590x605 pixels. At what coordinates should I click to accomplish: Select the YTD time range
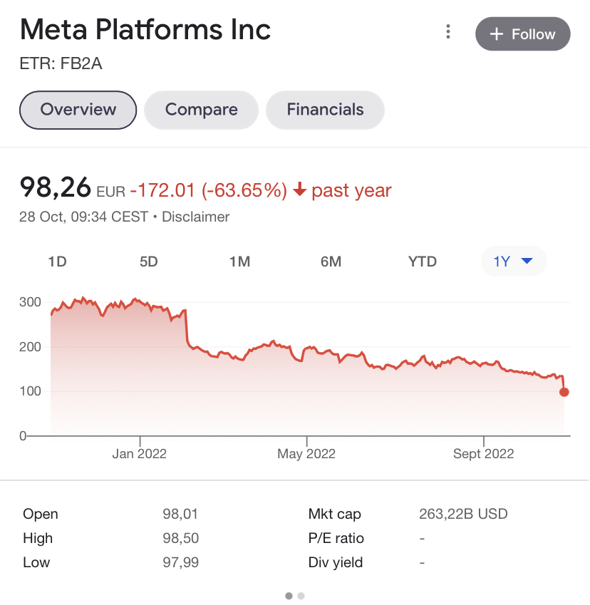(423, 262)
